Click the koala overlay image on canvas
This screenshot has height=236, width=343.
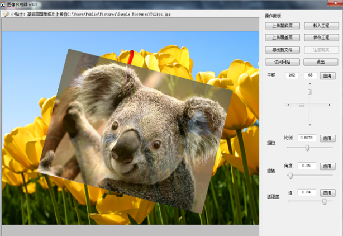[136, 131]
